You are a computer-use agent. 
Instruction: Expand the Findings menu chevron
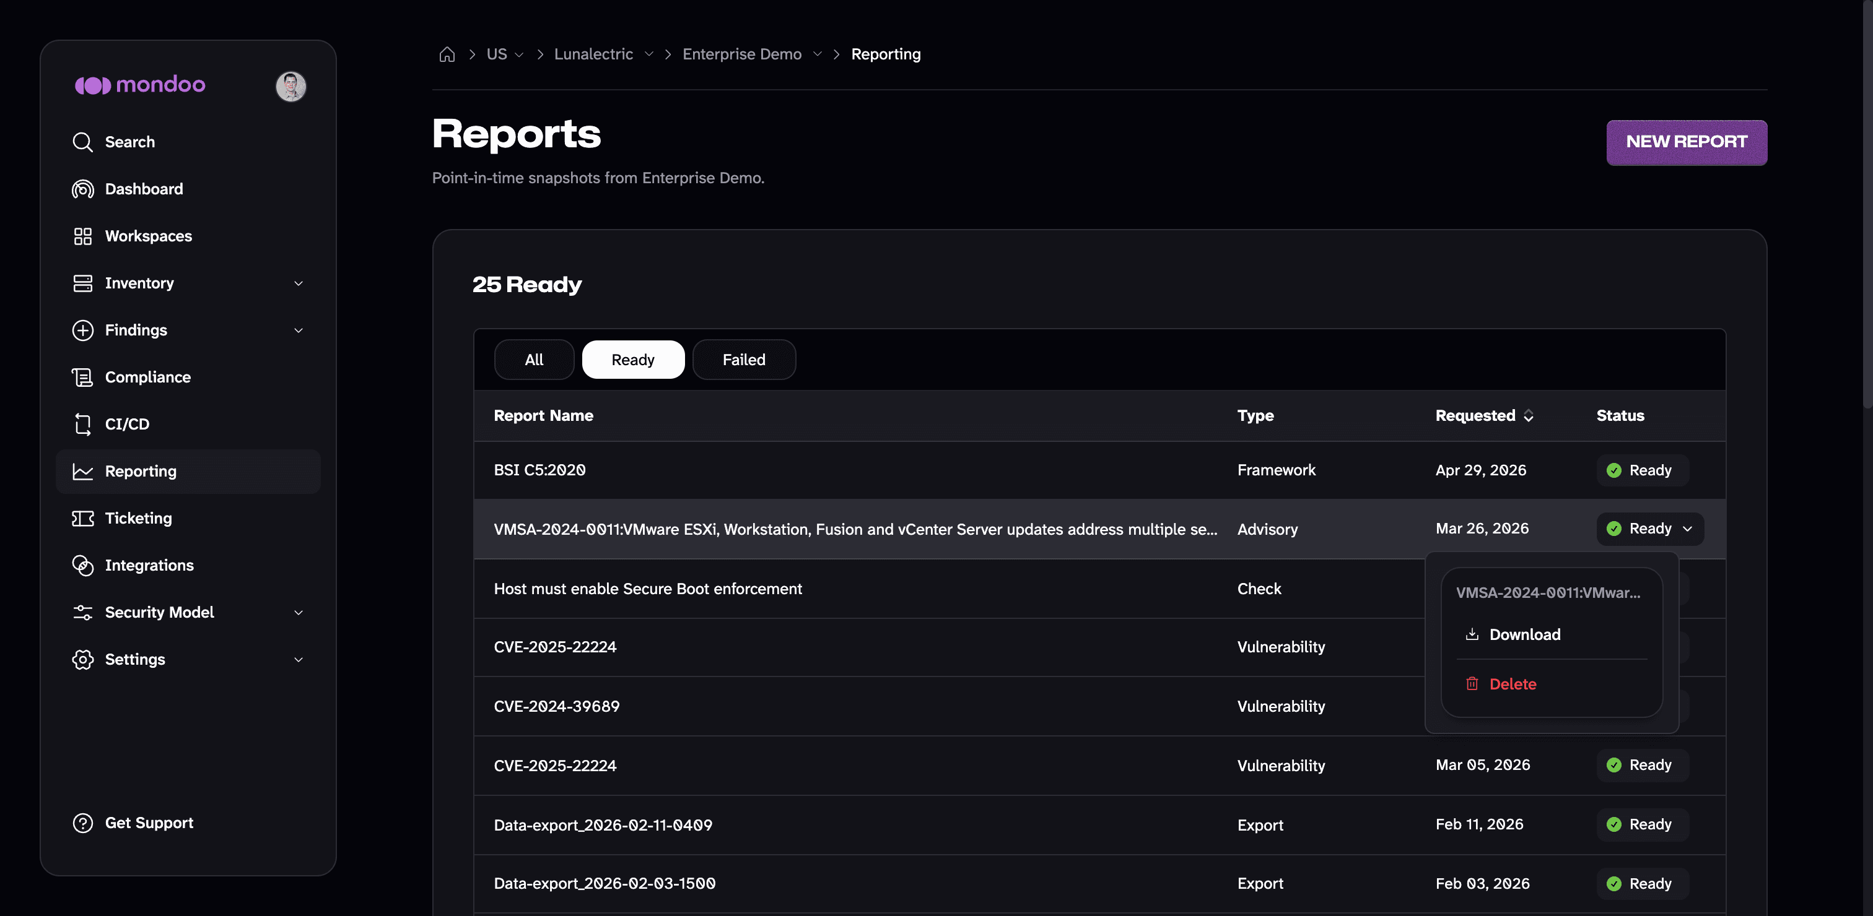[x=298, y=331]
